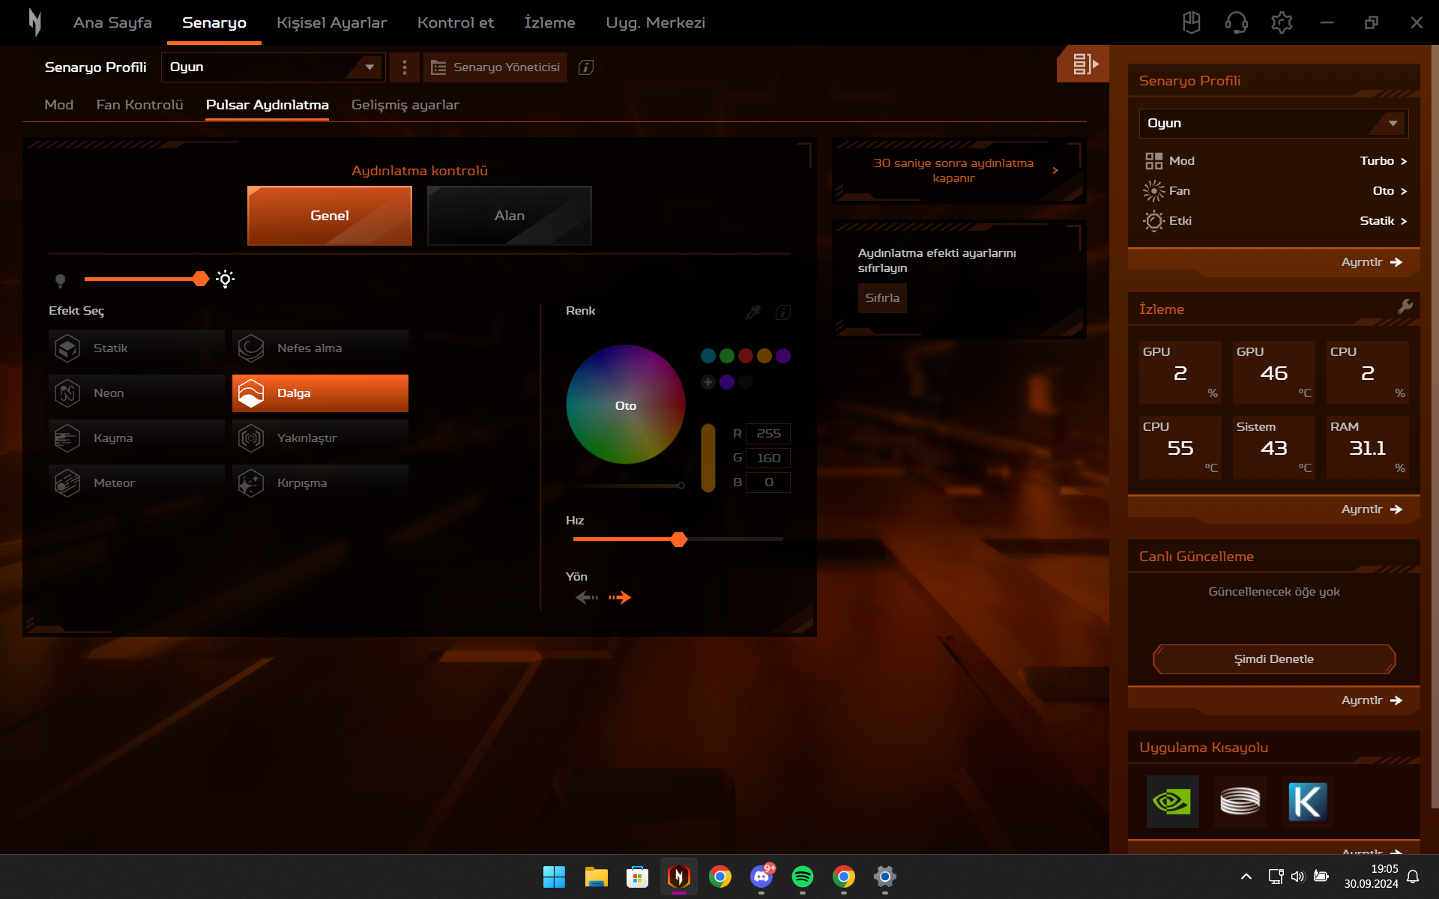Open Ayrıntılar under İzleme panel
This screenshot has height=899, width=1439.
1371,509
